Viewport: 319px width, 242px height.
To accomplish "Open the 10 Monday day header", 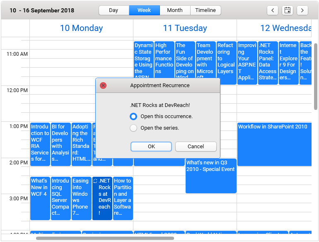I will click(x=81, y=28).
